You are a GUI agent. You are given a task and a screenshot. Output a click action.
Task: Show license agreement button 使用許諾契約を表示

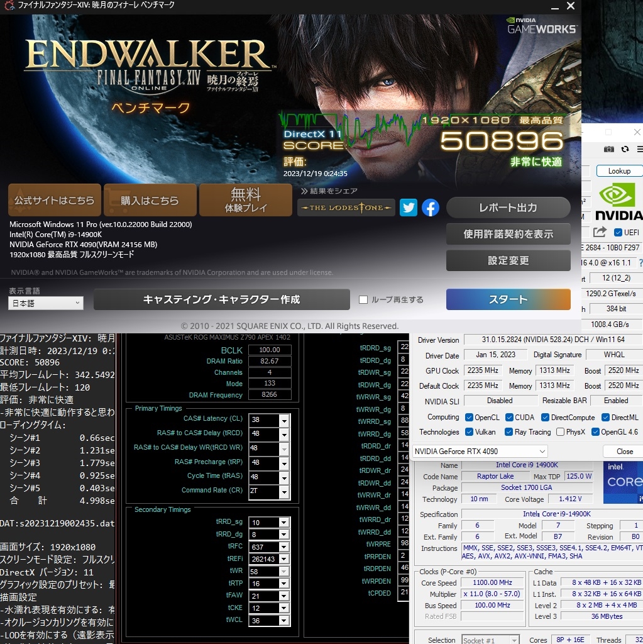click(508, 234)
